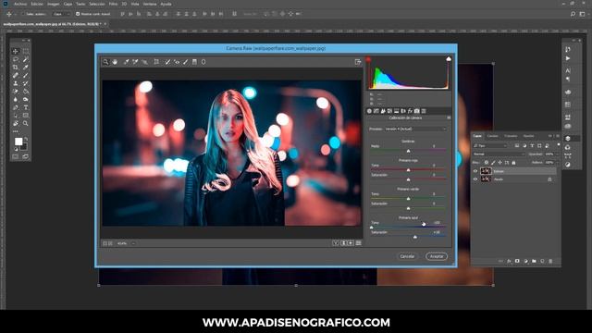Select the Fondo layer thumbnail

(x=486, y=179)
